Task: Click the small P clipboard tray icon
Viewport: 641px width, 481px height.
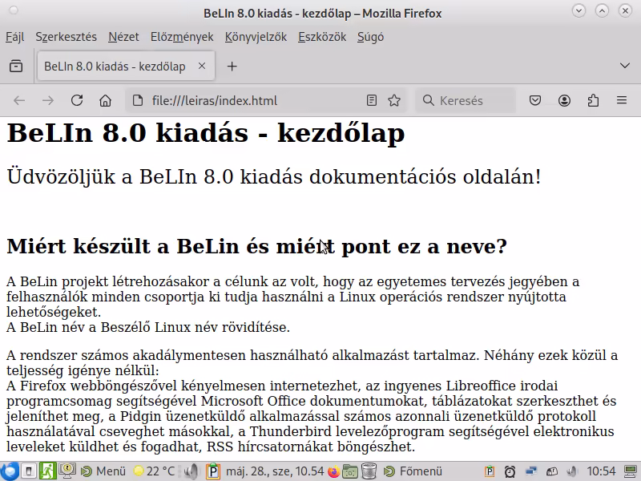Action: pos(490,471)
